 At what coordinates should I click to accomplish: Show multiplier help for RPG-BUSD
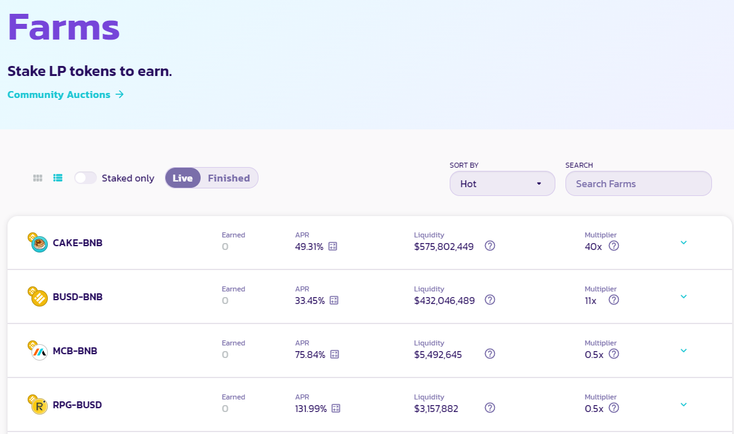[614, 408]
